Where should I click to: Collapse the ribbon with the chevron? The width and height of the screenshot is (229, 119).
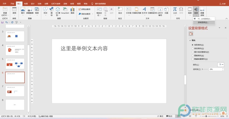point(226,19)
